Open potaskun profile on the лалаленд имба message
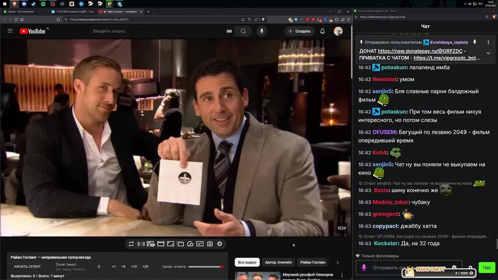The width and height of the screenshot is (498, 280). point(394,67)
